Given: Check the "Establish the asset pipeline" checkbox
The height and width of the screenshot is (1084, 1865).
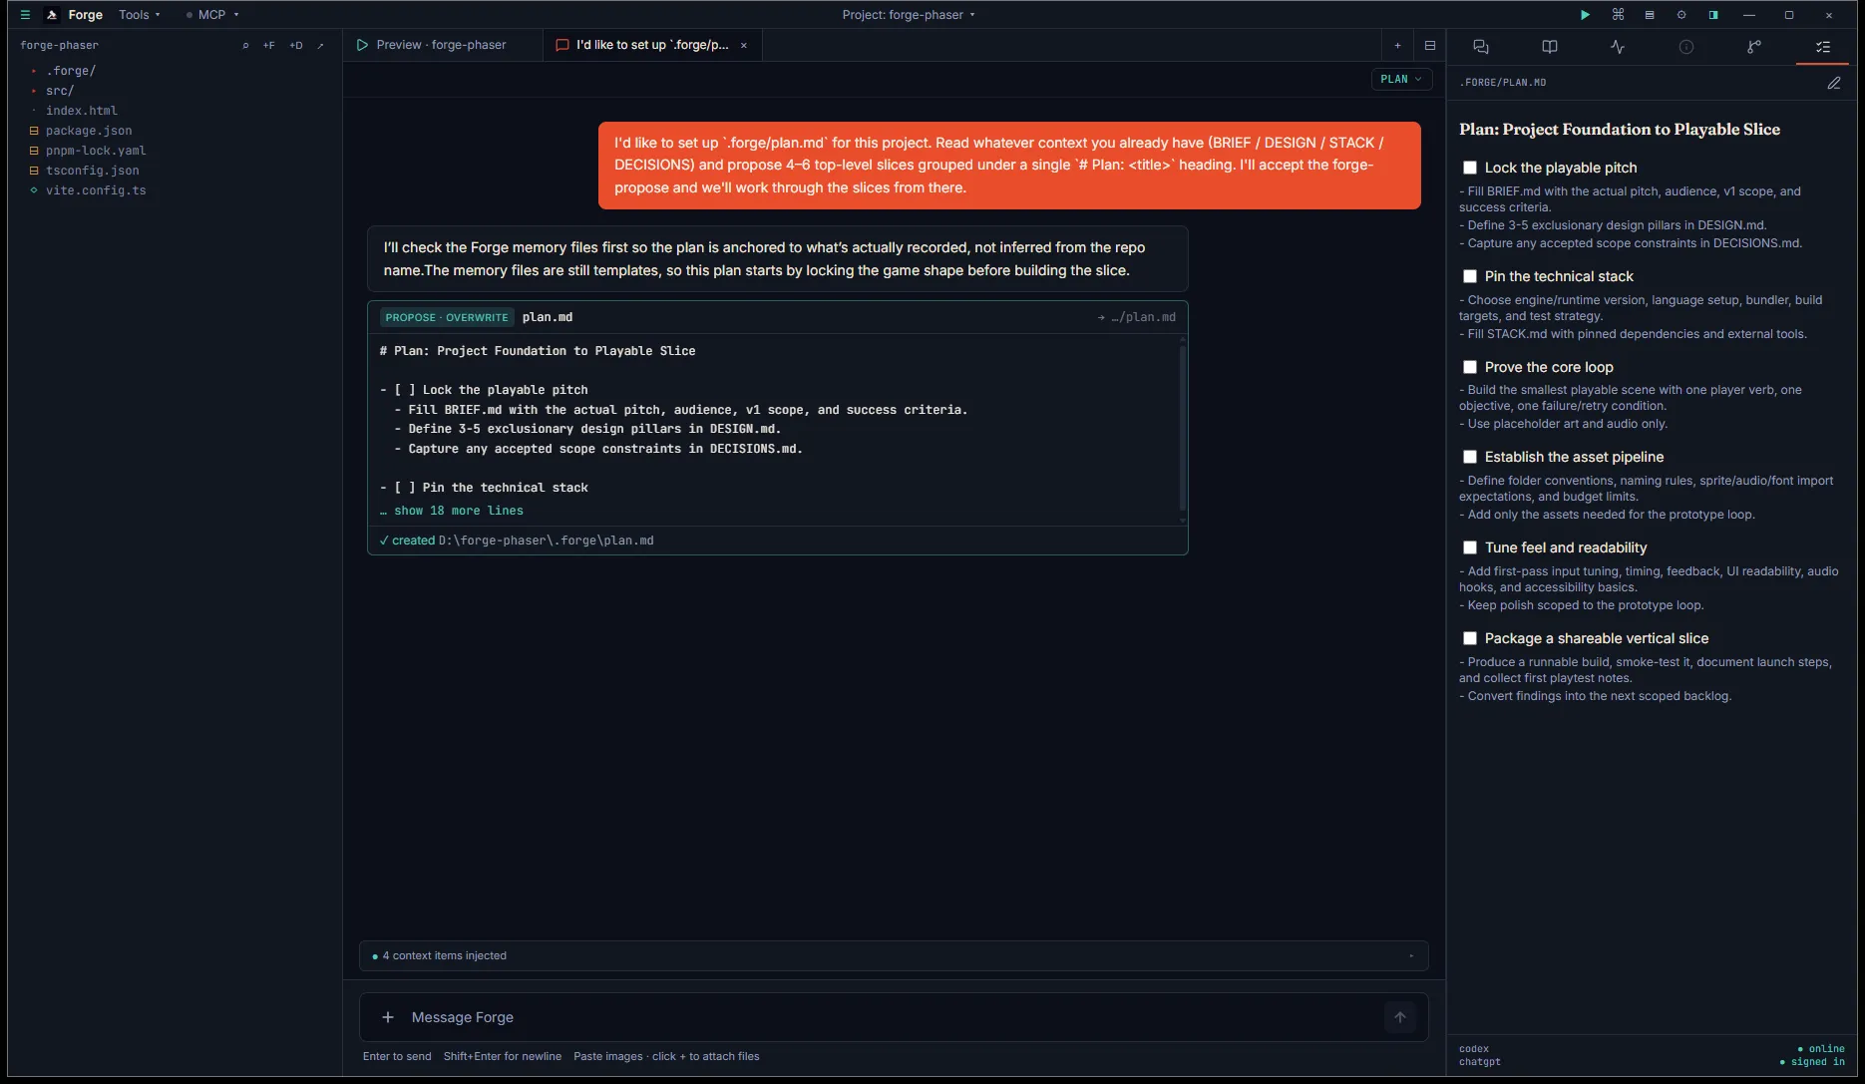Looking at the screenshot, I should coord(1470,457).
